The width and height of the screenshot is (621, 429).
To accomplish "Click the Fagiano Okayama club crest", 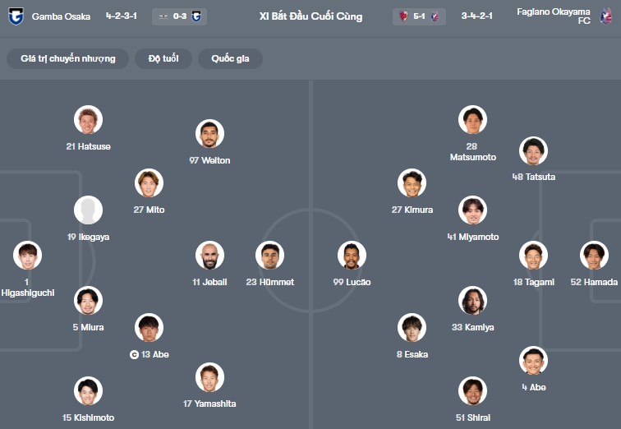I will click(606, 16).
